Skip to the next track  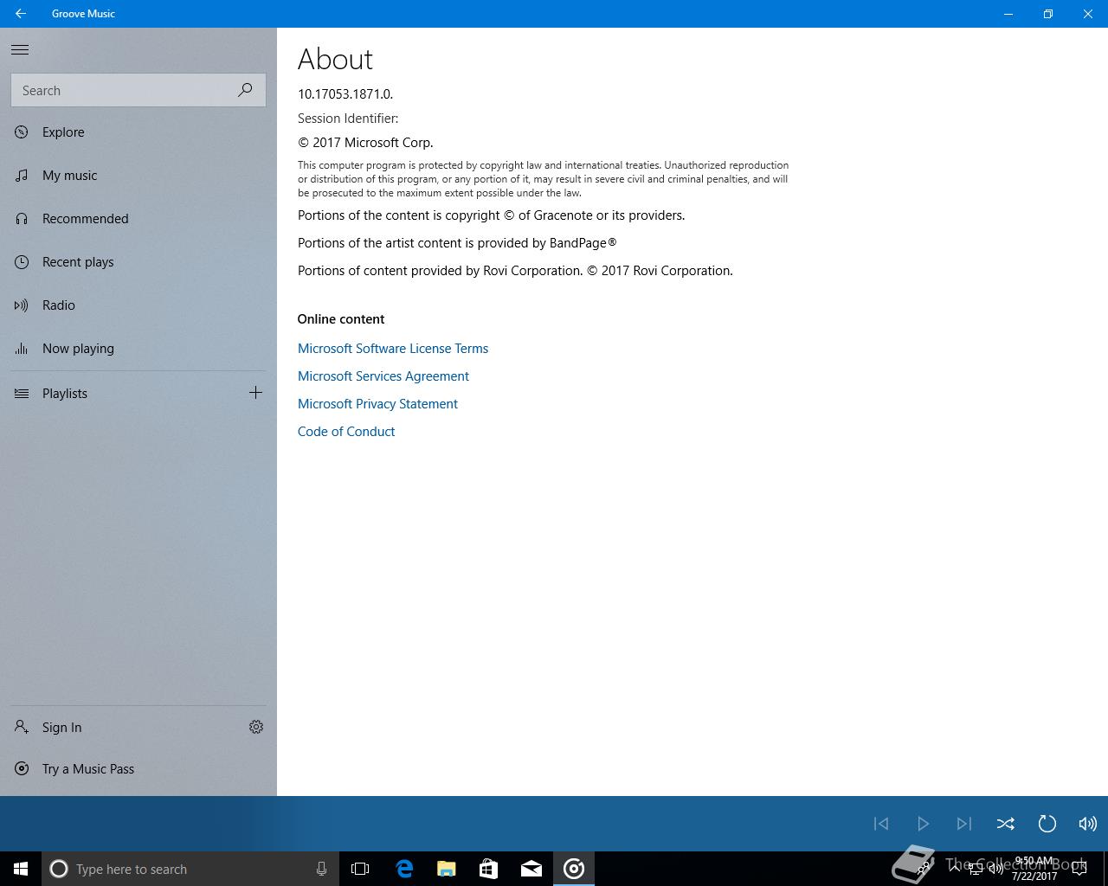(x=964, y=824)
